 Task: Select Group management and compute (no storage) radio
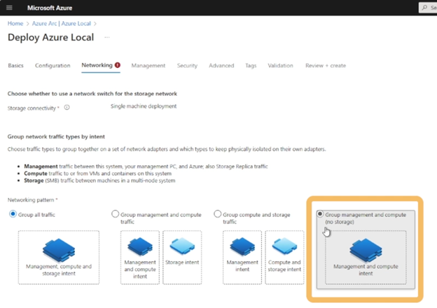[x=320, y=214]
